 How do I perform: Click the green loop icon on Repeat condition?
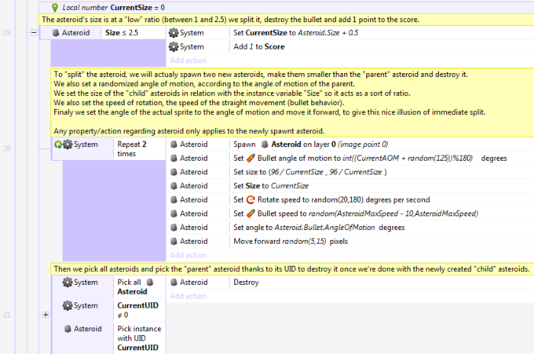[57, 144]
